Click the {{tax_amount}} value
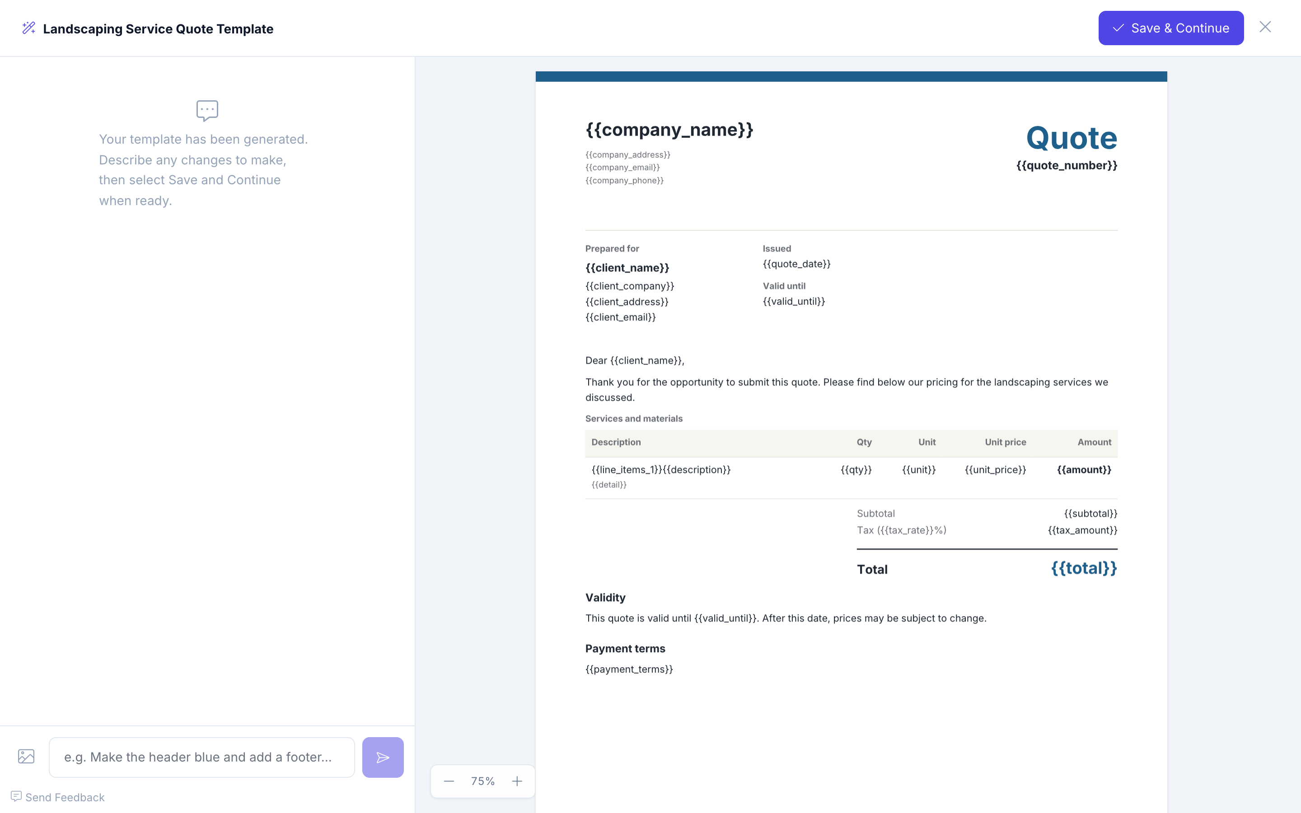The image size is (1301, 813). (x=1083, y=530)
